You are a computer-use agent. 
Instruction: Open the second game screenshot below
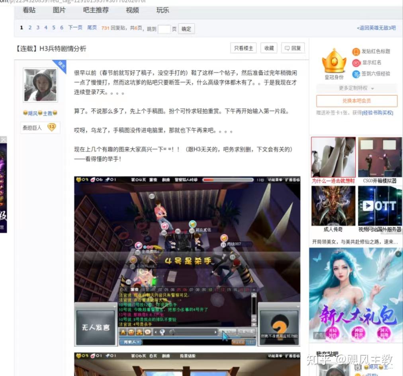187,364
